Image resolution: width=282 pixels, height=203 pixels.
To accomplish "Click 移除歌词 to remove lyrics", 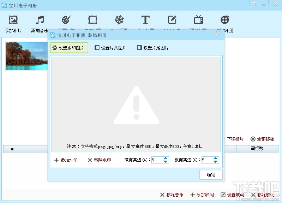I will point(263,195).
